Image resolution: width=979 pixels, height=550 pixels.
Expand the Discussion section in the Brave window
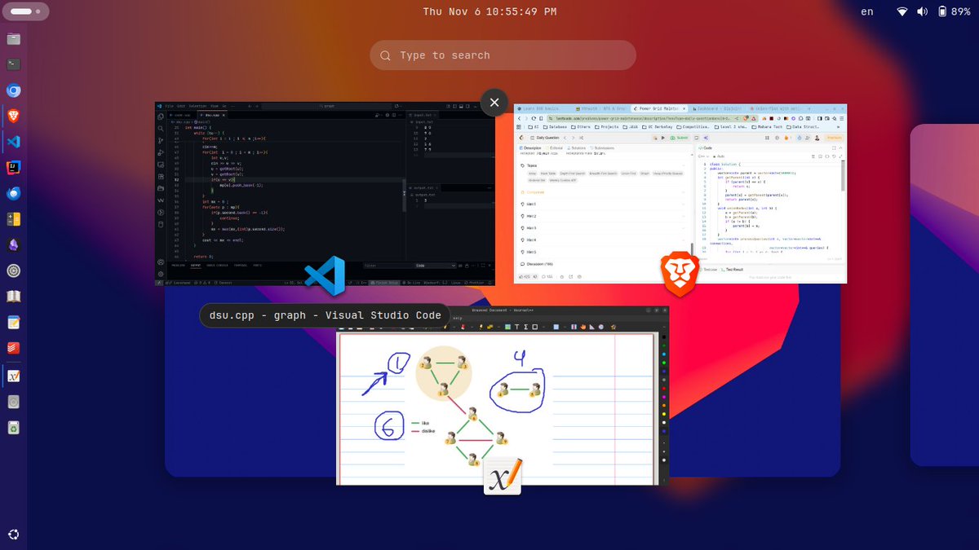point(604,264)
